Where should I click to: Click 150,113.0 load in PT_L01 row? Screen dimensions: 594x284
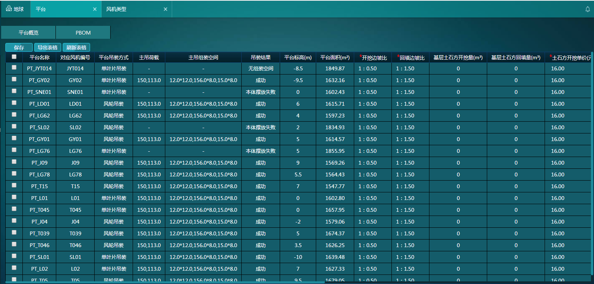(149, 198)
